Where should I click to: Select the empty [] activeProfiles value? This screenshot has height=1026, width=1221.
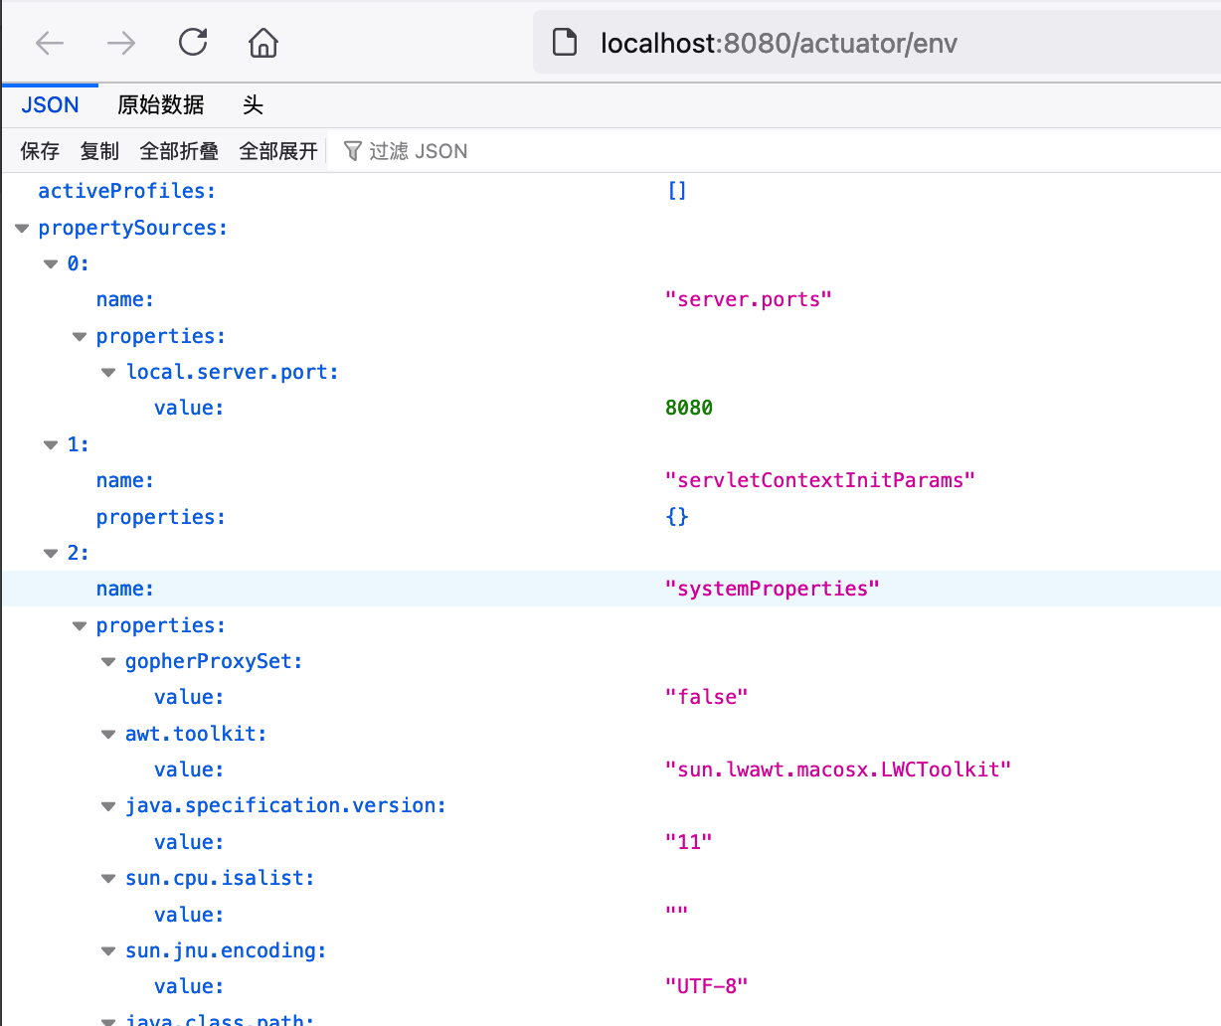tap(677, 191)
